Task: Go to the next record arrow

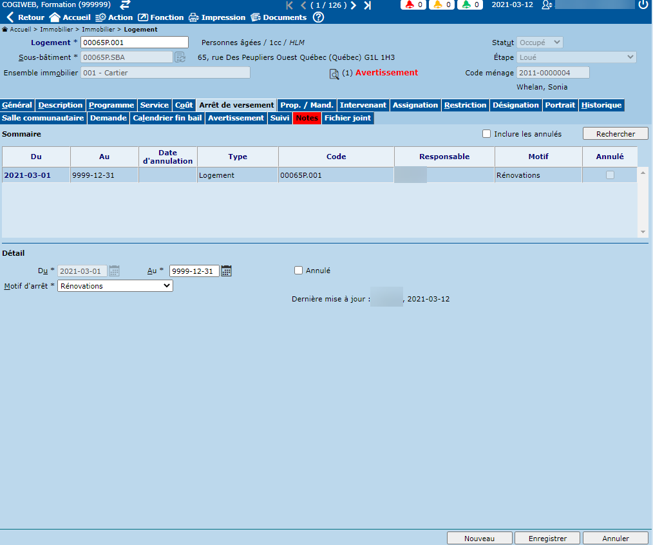Action: [354, 5]
